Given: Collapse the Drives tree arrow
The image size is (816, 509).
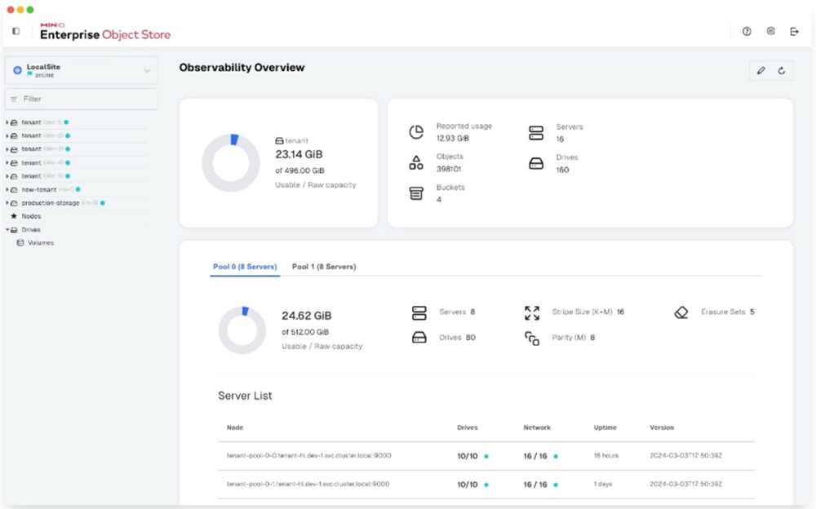Looking at the screenshot, I should [7, 229].
